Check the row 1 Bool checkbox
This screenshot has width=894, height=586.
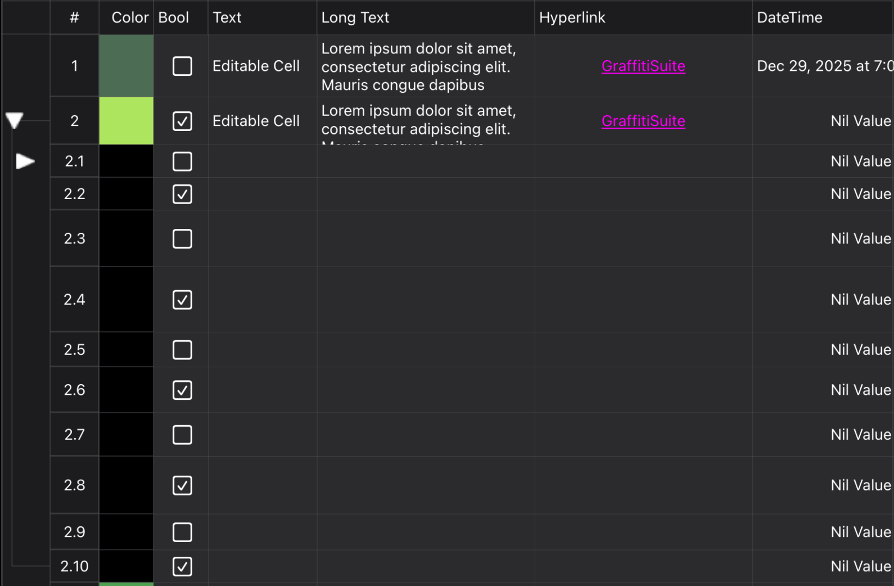click(182, 66)
